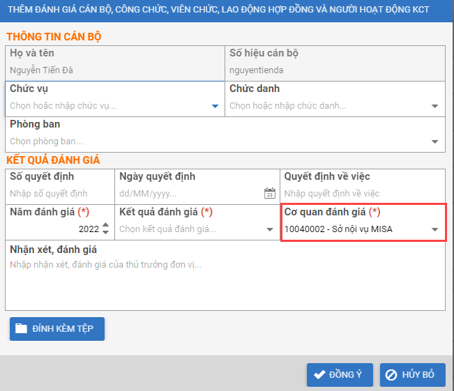Click the Số quyết định input field
This screenshot has width=454, height=391.
point(59,194)
